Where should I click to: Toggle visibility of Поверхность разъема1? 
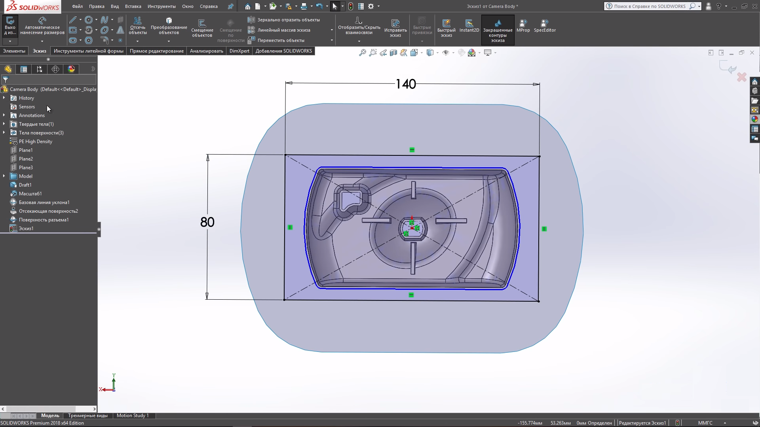[44, 219]
